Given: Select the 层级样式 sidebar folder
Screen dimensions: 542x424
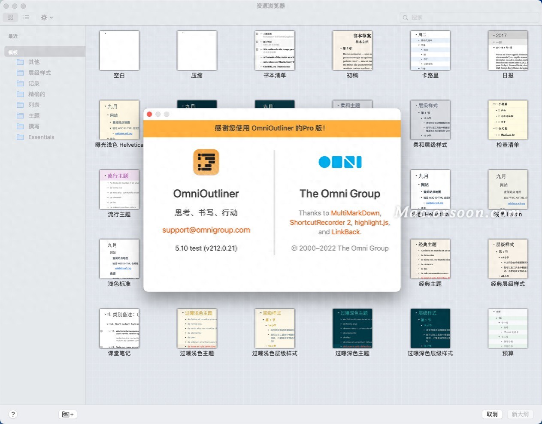Looking at the screenshot, I should 39,73.
